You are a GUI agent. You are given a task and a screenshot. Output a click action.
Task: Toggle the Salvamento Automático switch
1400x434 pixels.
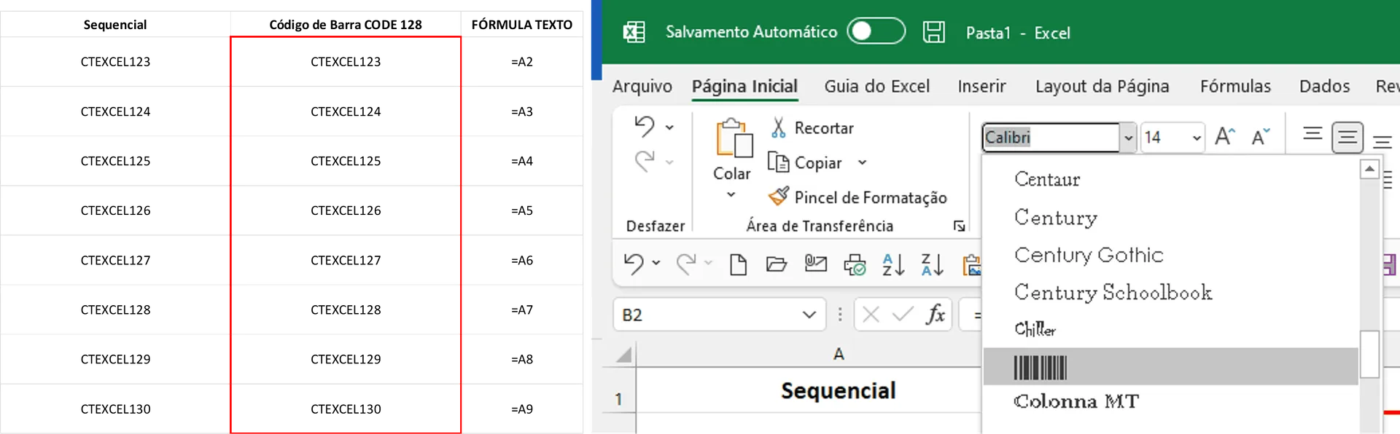tap(876, 31)
